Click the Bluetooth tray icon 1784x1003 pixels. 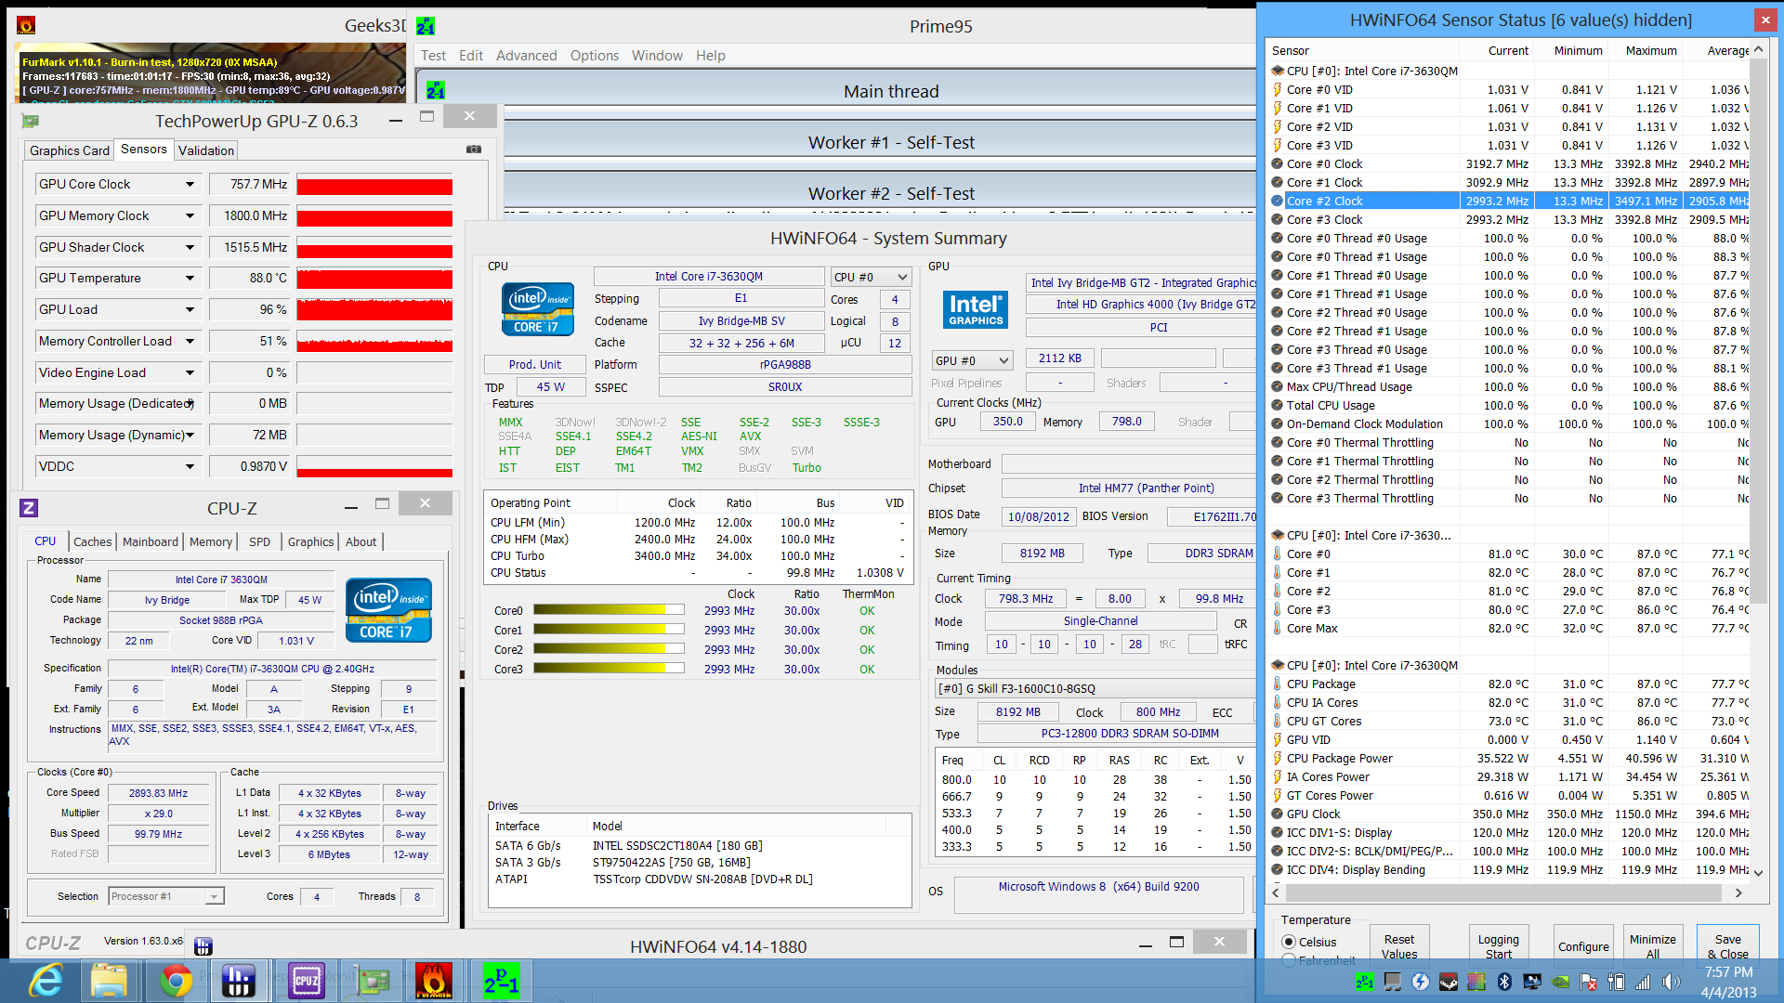pos(1504,982)
